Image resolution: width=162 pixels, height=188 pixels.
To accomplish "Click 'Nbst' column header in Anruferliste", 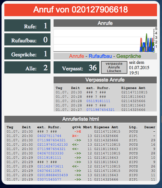I will pyautogui.click(x=88, y=127).
